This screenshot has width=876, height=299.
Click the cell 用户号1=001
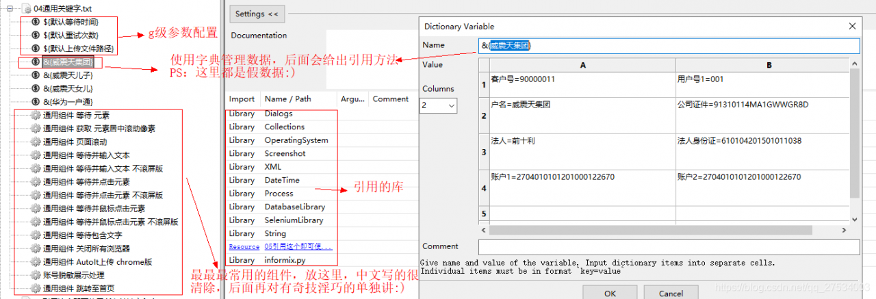(x=762, y=85)
